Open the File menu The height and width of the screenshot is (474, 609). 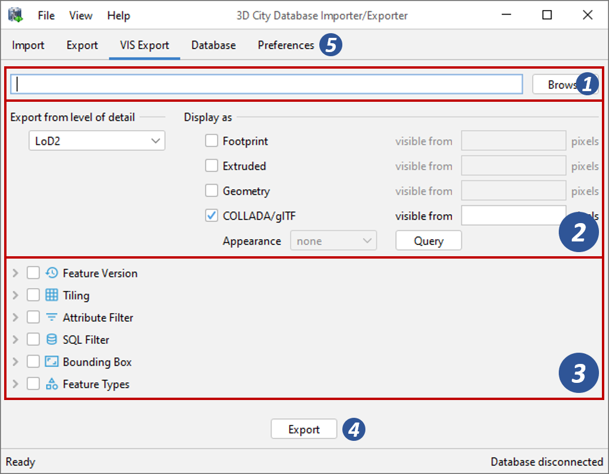46,15
